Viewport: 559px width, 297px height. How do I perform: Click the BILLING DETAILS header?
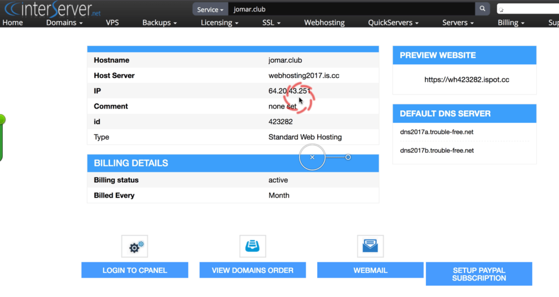[x=233, y=163]
